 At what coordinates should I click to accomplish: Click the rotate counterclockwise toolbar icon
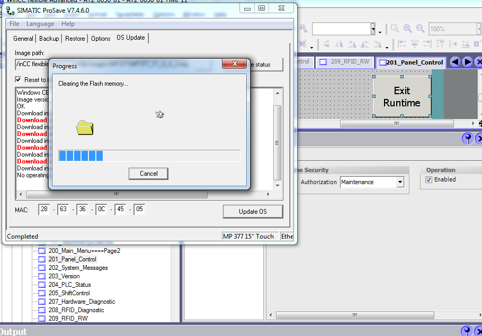(365, 44)
